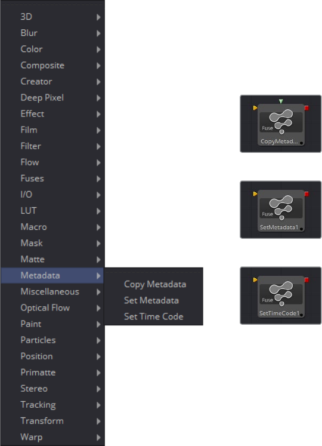Click the yellow input arrow on SetMetadata1 node
The width and height of the screenshot is (322, 446).
click(255, 193)
